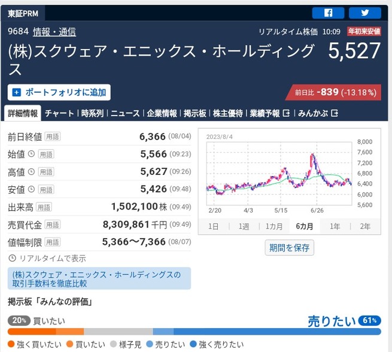Viewport: 392px width, 352px height.
Task: Open the ニュース tab
Action: (x=125, y=114)
